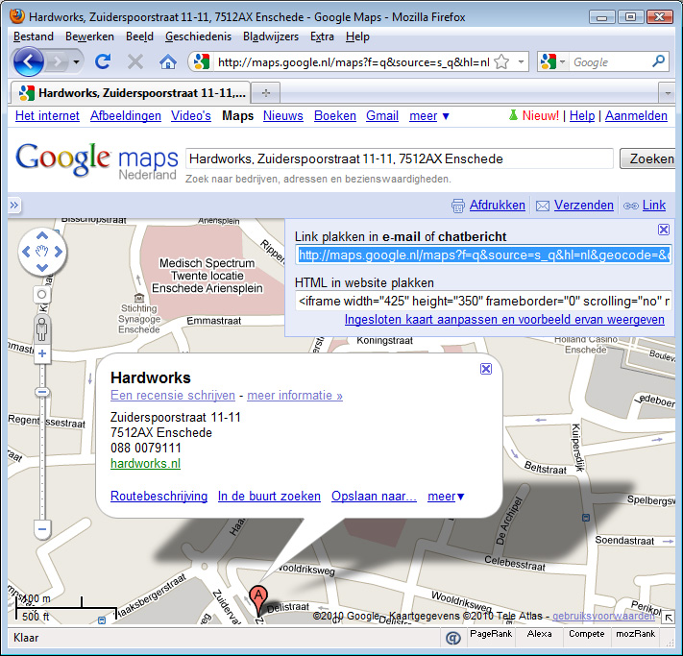Open the Video's link
Image resolution: width=683 pixels, height=656 pixels.
191,116
